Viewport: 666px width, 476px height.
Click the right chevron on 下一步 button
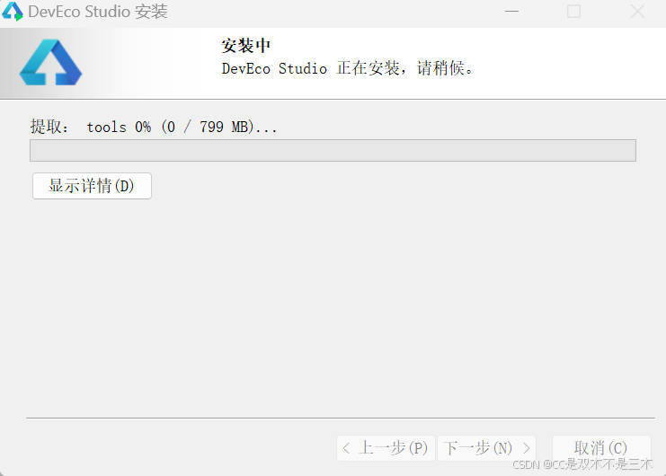click(x=527, y=448)
